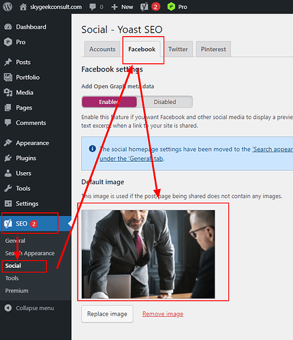Click the Posts pushpin icon
This screenshot has width=293, height=340.
[x=8, y=62]
